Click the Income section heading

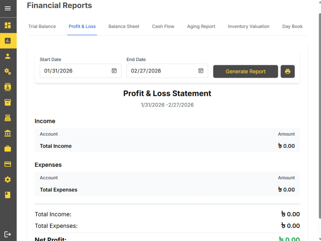tap(45, 121)
